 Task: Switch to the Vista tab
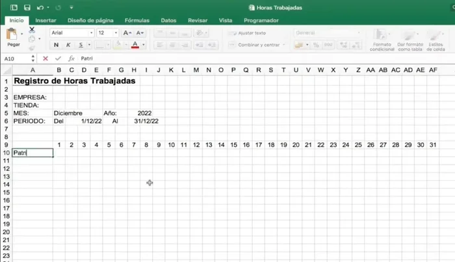(x=226, y=20)
